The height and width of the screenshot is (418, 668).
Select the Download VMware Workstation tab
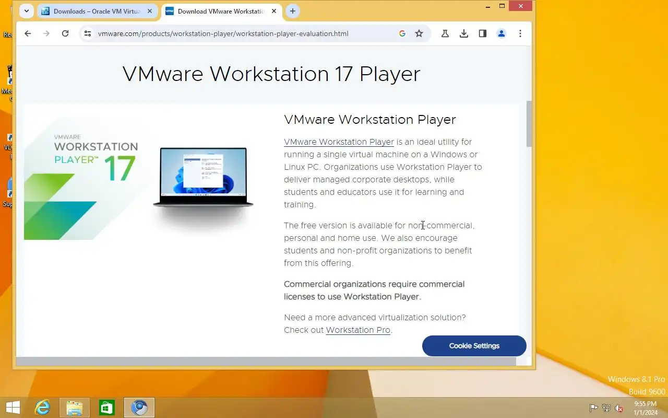(x=221, y=11)
